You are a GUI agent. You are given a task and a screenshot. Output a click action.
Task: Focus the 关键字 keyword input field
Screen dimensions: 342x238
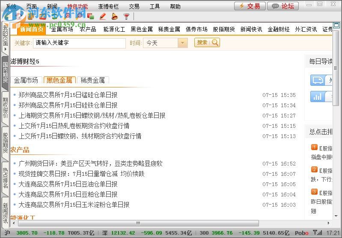[x=79, y=43]
